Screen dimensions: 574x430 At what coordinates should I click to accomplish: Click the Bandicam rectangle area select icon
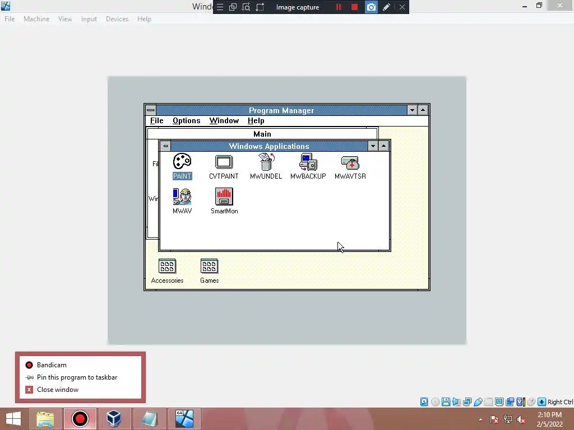pyautogui.click(x=260, y=7)
